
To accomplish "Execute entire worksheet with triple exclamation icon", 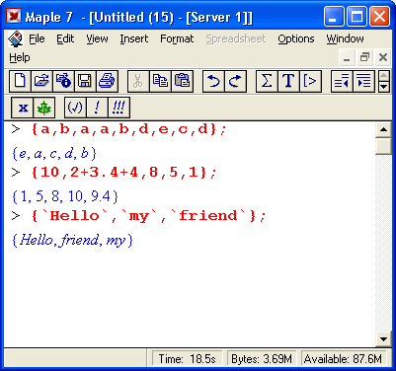I will pyautogui.click(x=119, y=108).
